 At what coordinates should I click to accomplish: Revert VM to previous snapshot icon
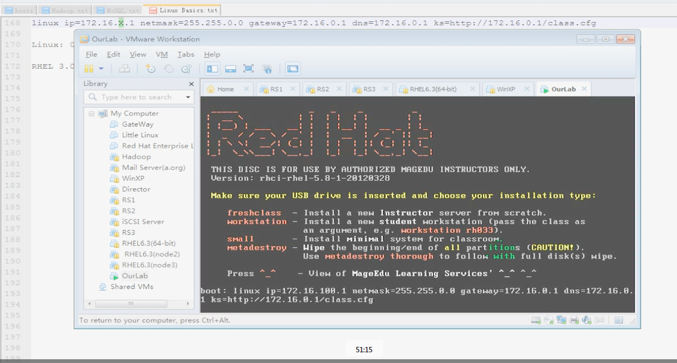168,69
